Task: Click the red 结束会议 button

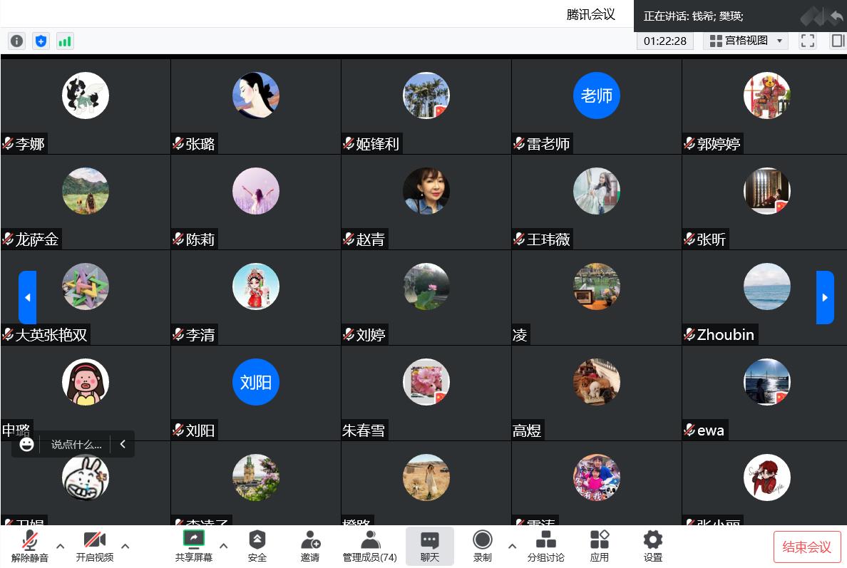Action: coord(807,547)
